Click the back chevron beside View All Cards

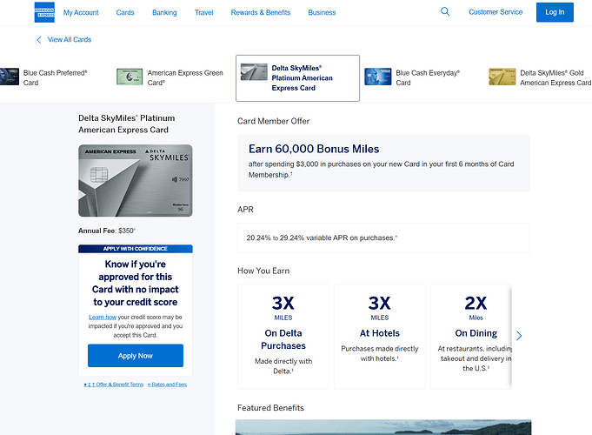[x=39, y=40]
